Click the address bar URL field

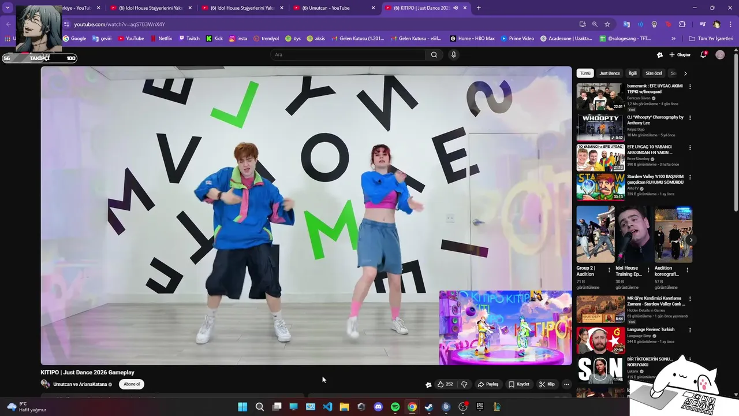click(323, 24)
